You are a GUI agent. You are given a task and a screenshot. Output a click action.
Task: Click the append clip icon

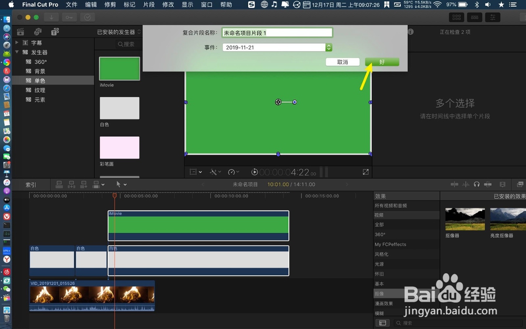[x=84, y=184]
